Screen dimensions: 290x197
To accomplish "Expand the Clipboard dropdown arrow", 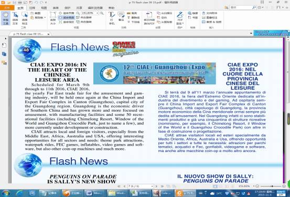I will point(45,18).
